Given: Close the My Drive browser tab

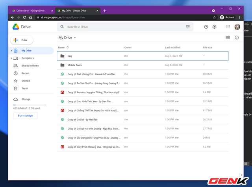Looking at the screenshot, I should (x=97, y=11).
